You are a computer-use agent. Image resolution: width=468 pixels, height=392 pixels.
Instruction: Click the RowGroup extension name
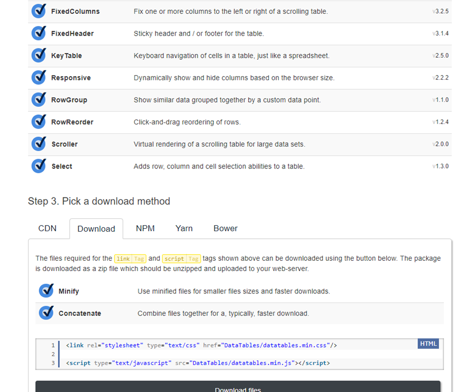click(69, 100)
